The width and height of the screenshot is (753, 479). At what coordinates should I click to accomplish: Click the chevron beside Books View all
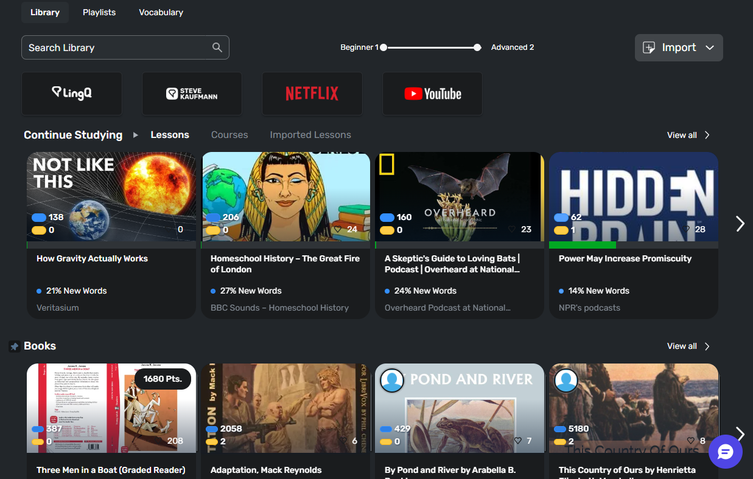tap(707, 346)
